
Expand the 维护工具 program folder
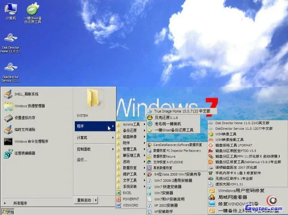[131, 174]
